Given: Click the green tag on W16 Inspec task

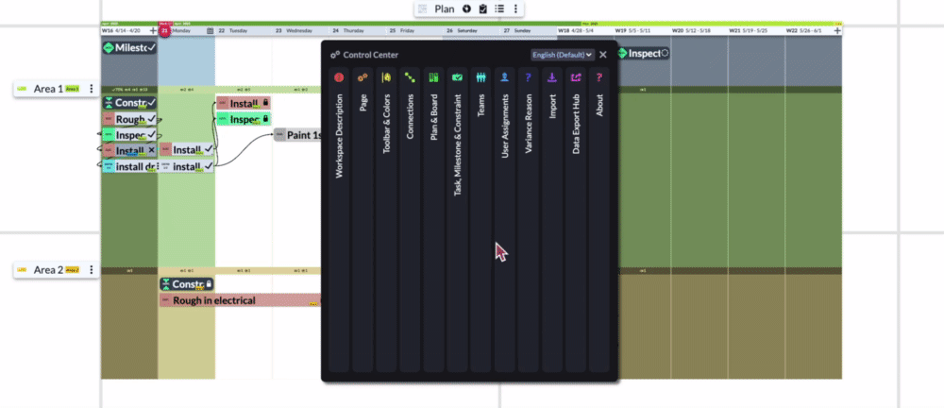Looking at the screenshot, I should (x=109, y=134).
